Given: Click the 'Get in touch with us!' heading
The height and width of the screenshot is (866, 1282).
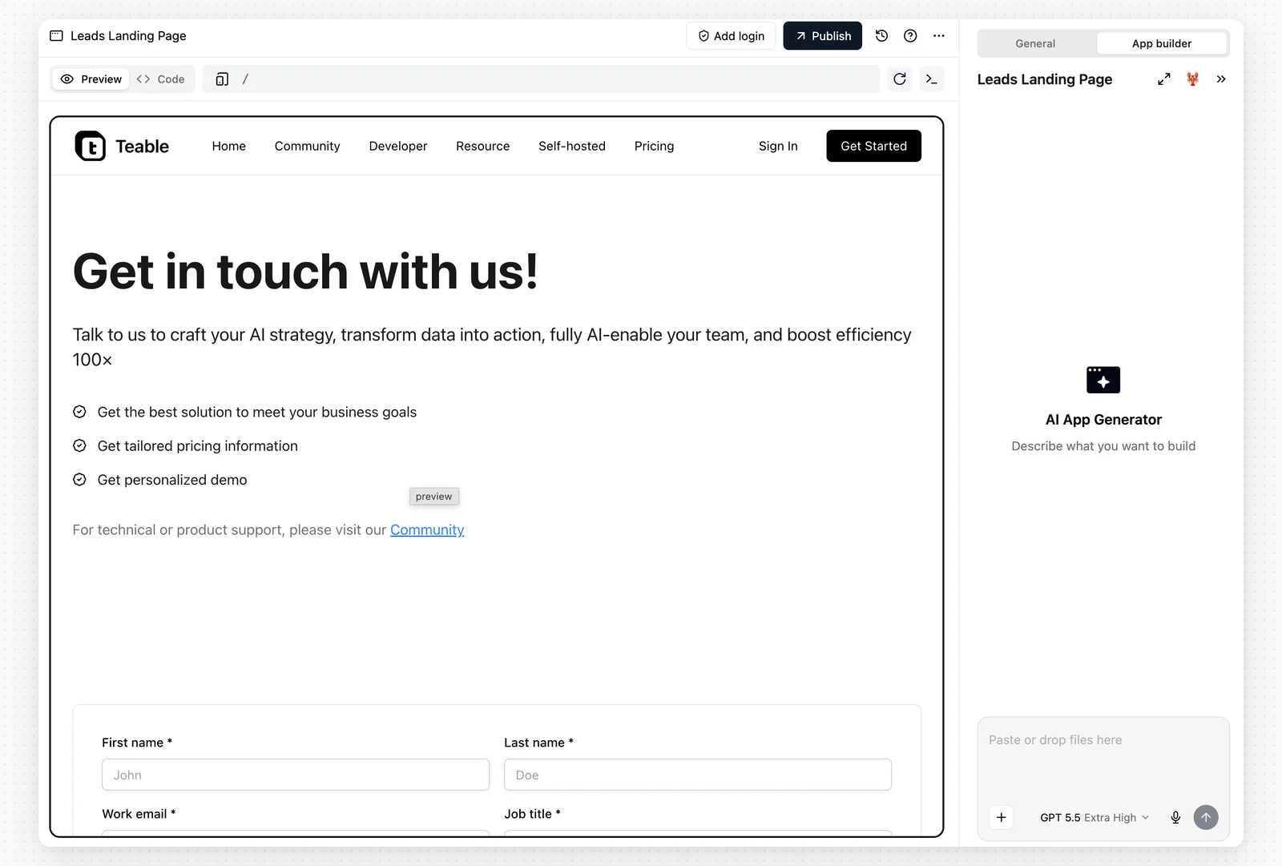Looking at the screenshot, I should click(305, 272).
